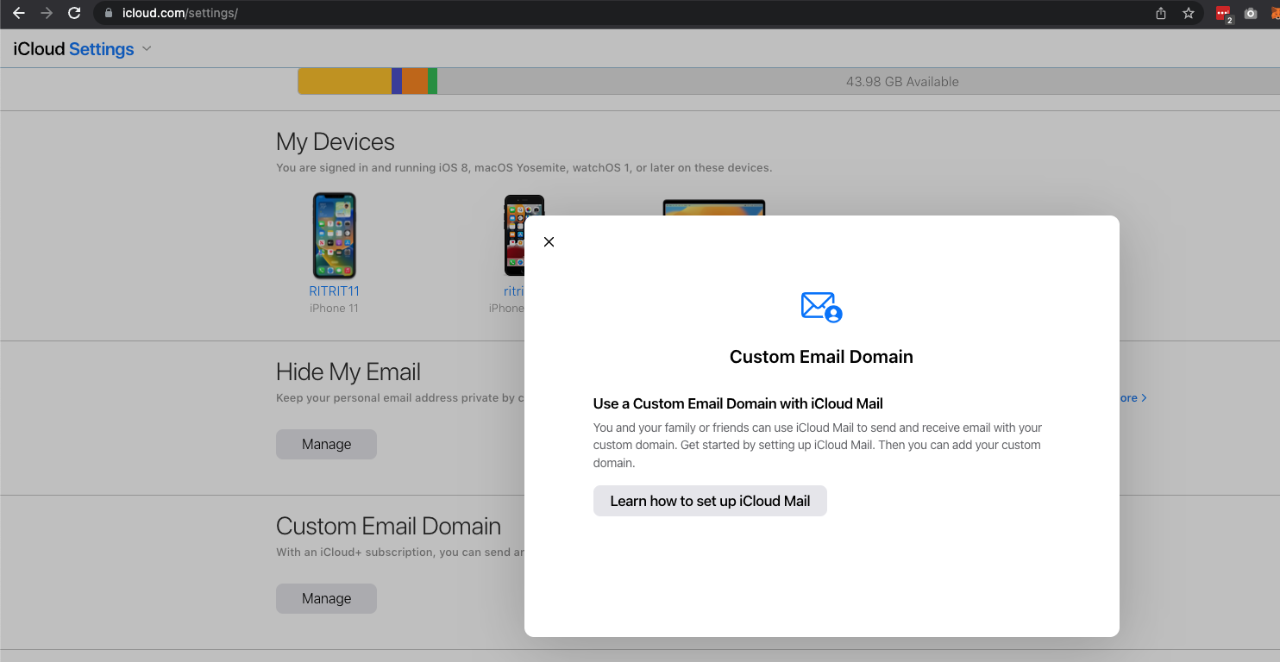
Task: Open the browser share icon
Action: (x=1161, y=13)
